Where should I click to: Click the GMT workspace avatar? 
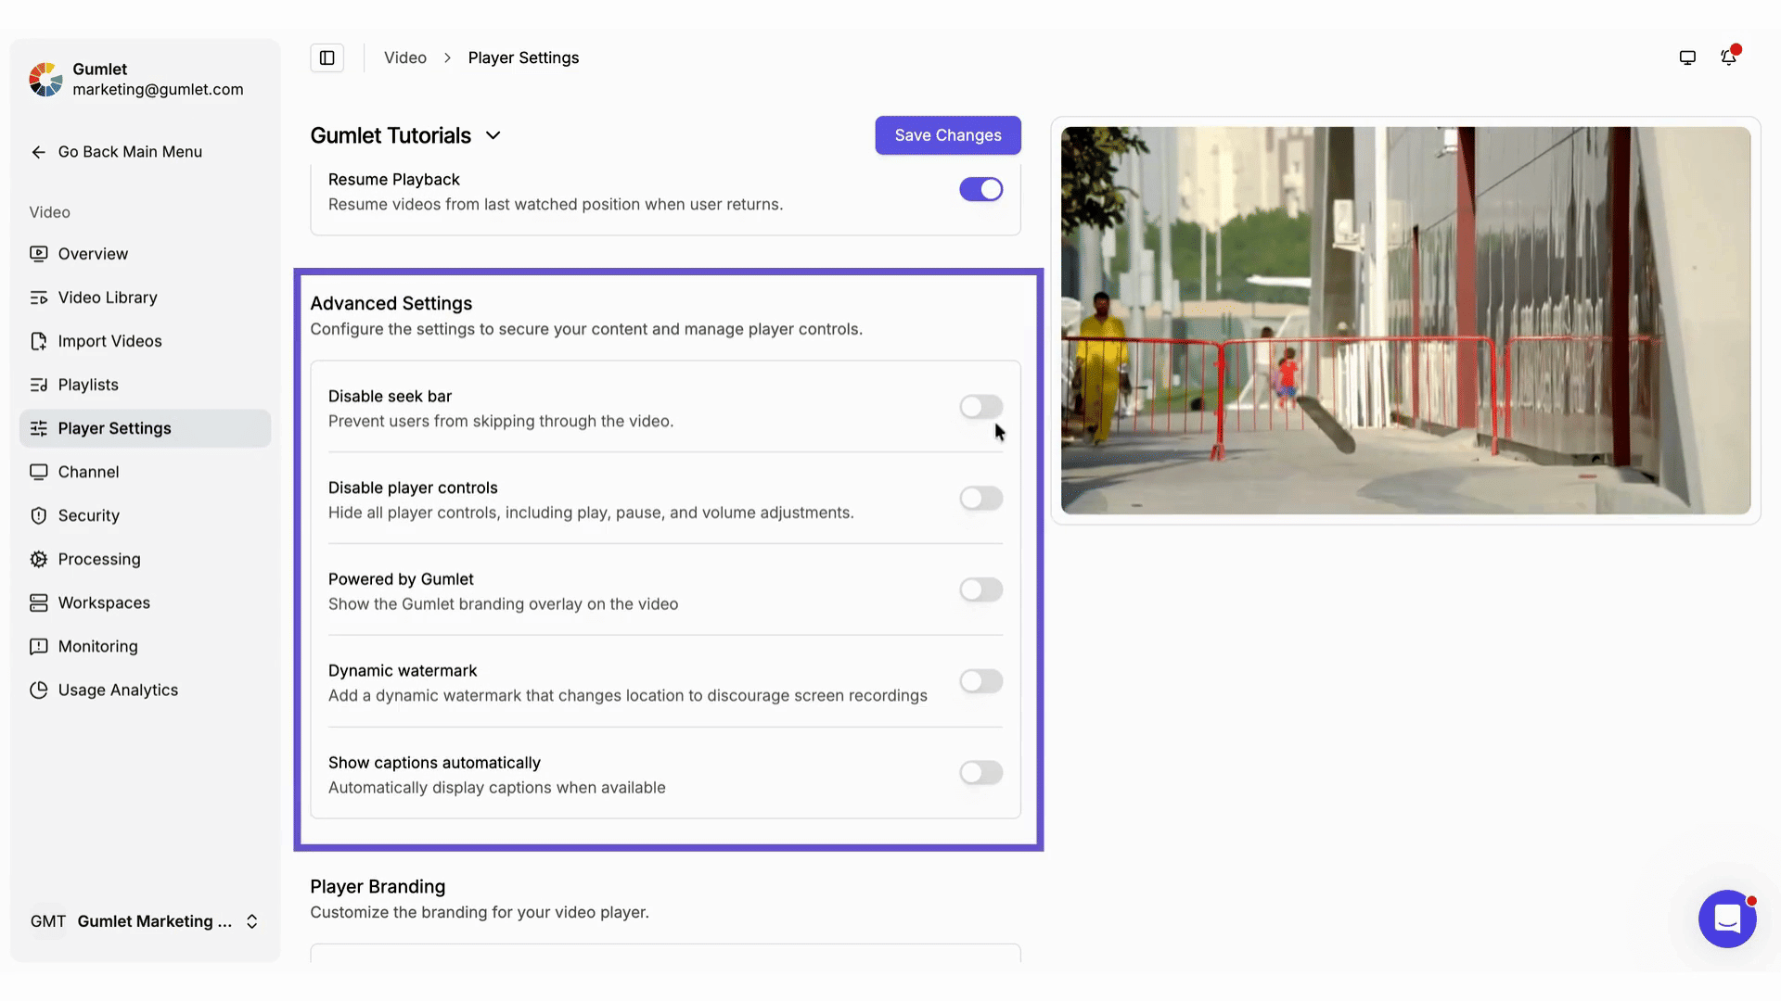47,921
